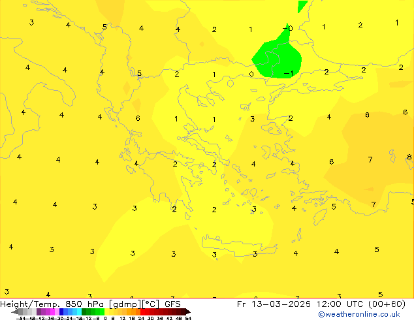The height and width of the screenshot is (320, 414).
Task: Click the small green patch at top edge
Action: point(302,6)
